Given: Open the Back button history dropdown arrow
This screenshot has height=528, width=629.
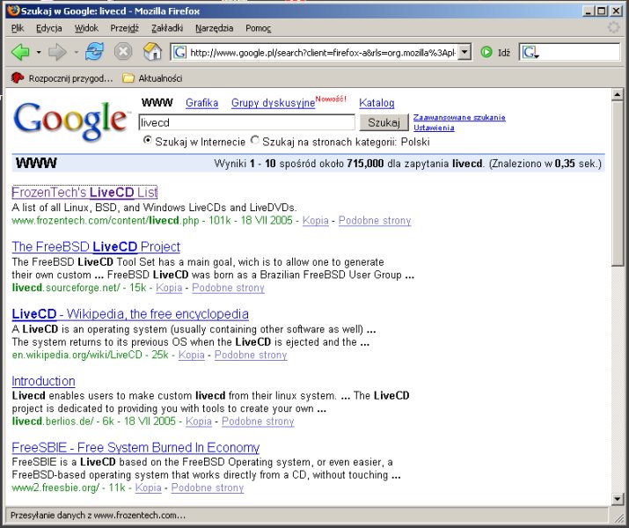Looking at the screenshot, I should [x=39, y=52].
